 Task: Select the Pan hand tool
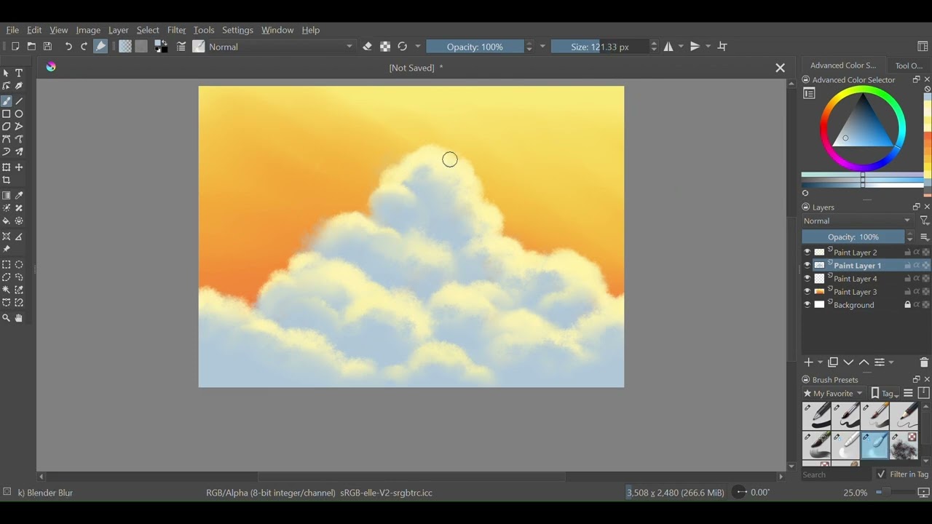tap(20, 318)
